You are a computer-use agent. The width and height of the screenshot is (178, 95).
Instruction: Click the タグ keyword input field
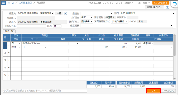tap(45, 91)
